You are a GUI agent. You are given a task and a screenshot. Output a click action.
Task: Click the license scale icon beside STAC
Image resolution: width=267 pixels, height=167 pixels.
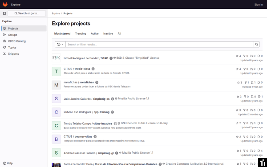pyautogui.click(x=115, y=58)
